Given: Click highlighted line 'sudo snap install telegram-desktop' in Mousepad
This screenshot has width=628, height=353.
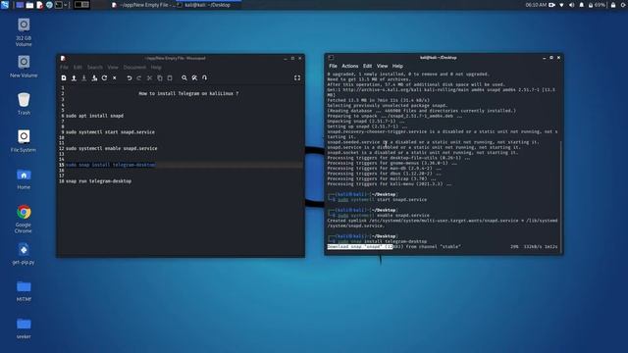Looking at the screenshot, I should click(x=111, y=165).
